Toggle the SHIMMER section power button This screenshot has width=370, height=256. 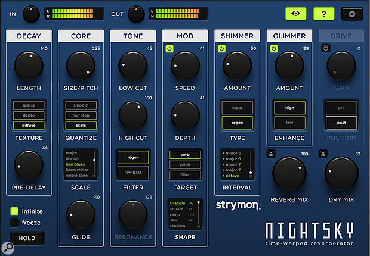click(x=221, y=48)
